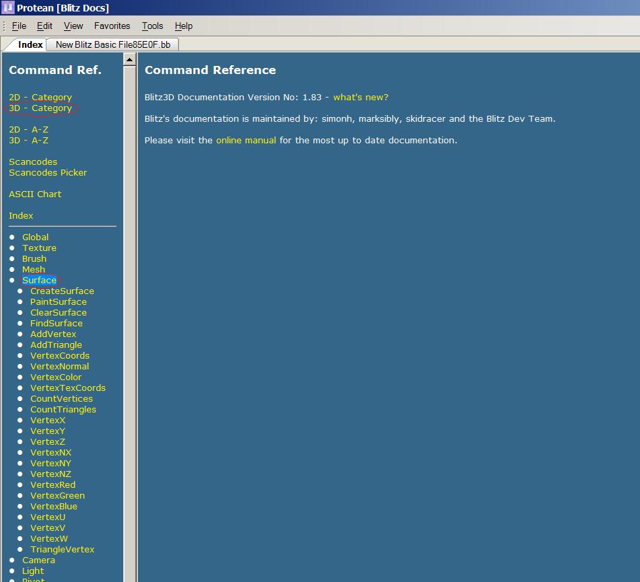Open the Edit menu
Viewport: 640px width, 582px height.
(x=44, y=26)
